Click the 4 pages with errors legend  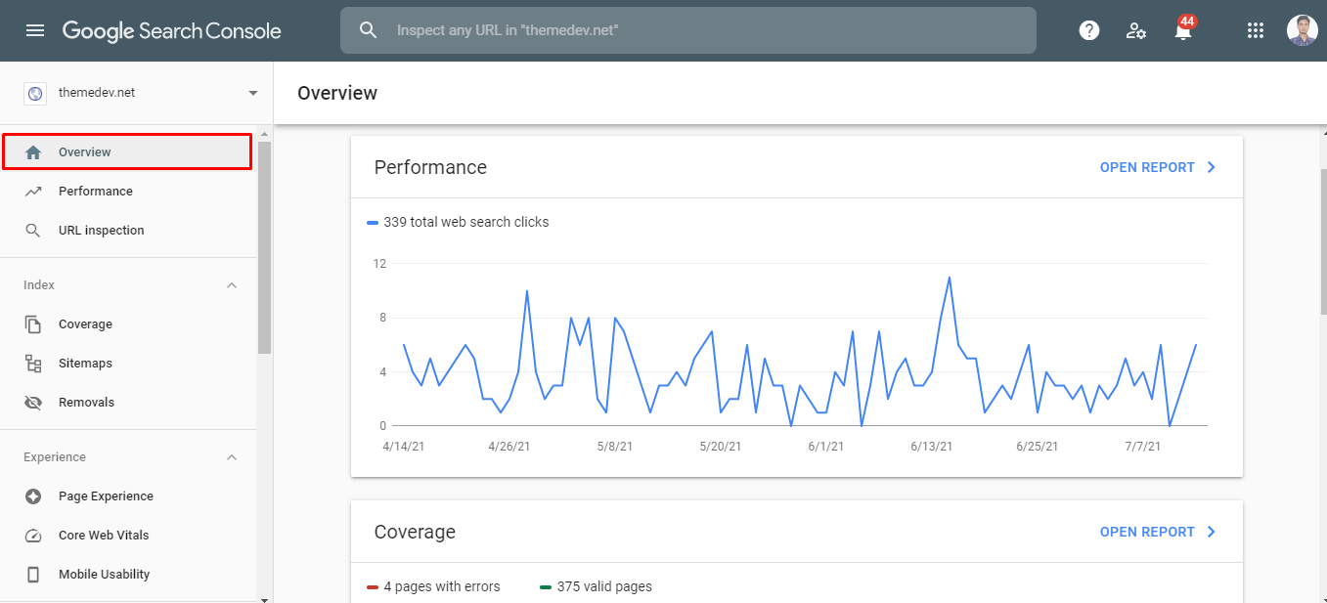click(x=433, y=586)
